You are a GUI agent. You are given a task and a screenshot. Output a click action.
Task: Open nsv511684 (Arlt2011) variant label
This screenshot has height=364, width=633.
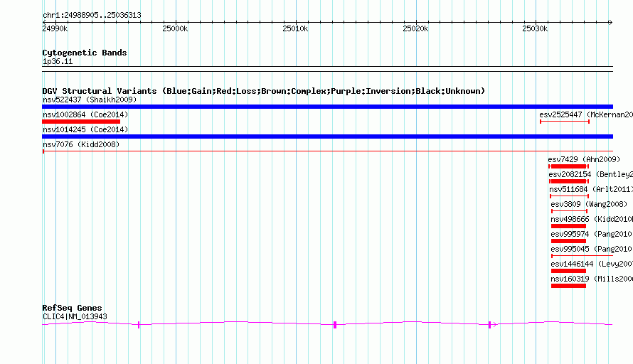tap(591, 189)
